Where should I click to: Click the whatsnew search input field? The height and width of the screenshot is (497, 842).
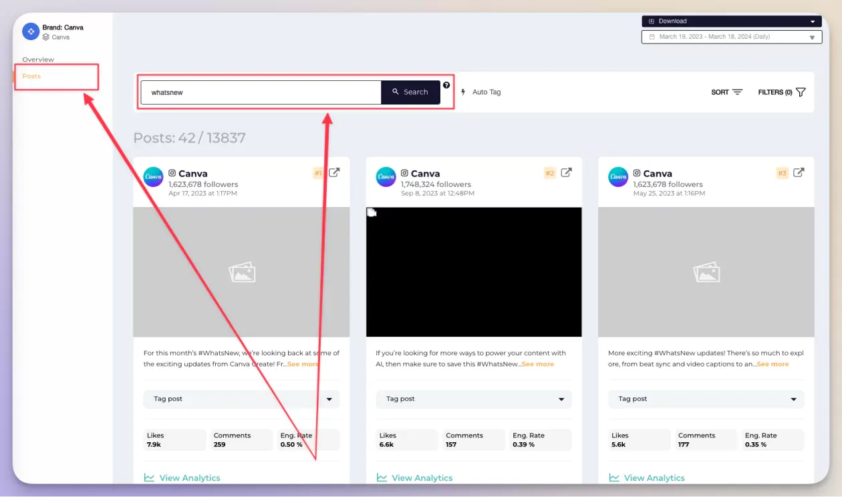261,92
